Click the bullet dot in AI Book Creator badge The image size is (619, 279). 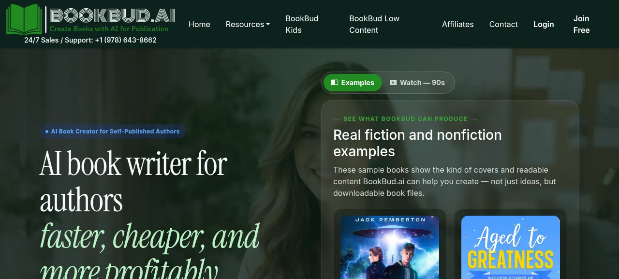tap(47, 132)
